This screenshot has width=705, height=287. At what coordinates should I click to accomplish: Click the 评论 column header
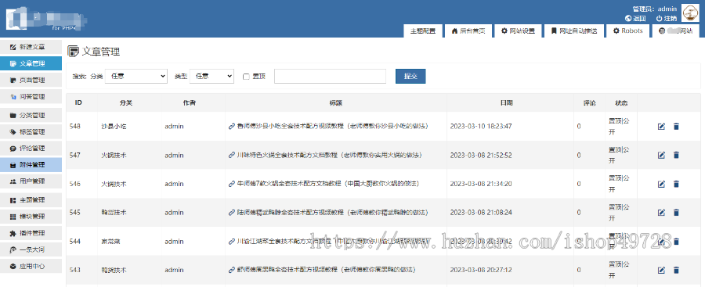click(589, 103)
